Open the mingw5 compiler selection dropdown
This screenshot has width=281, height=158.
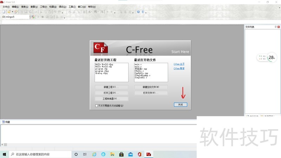(x=30, y=17)
